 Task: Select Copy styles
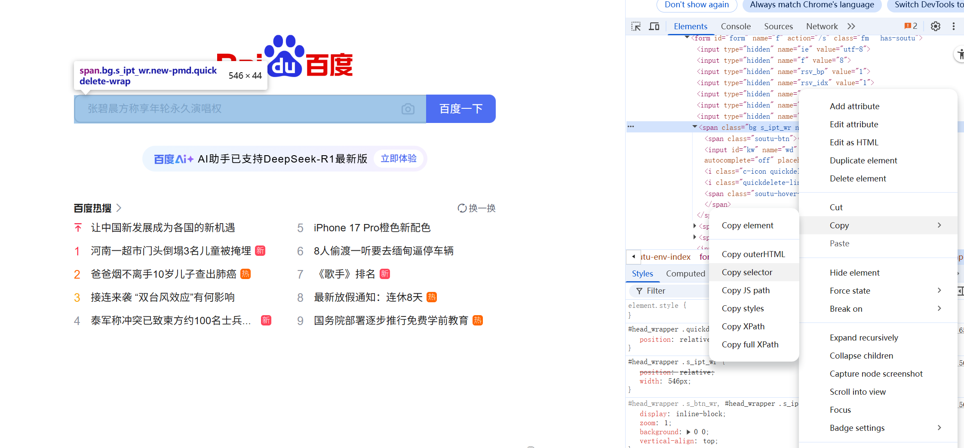pos(754,308)
